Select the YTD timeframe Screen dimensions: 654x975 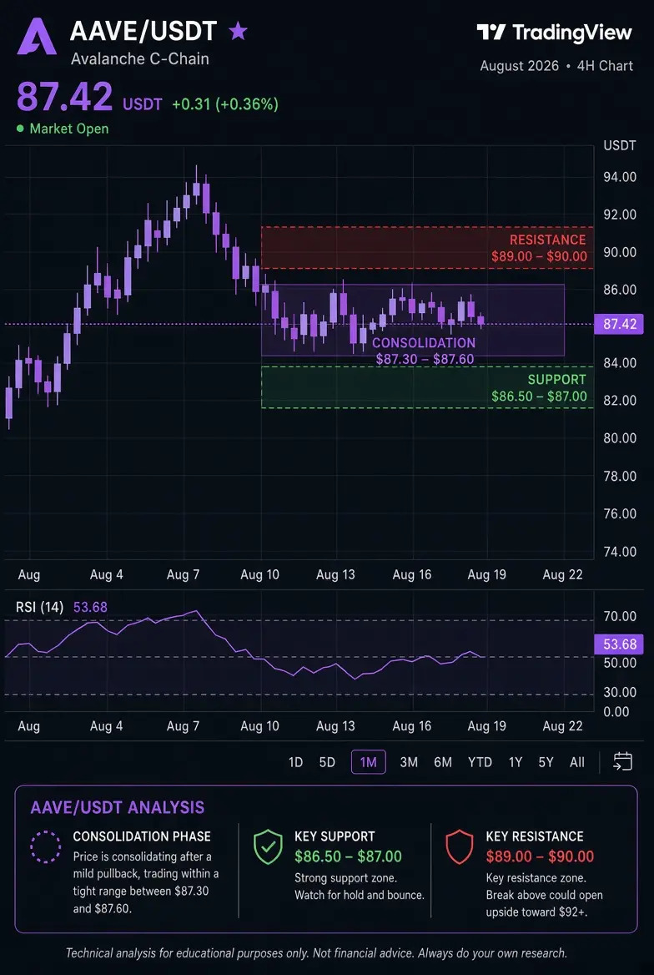480,761
